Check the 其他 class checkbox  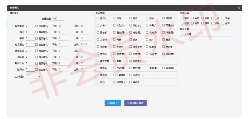[98, 82]
